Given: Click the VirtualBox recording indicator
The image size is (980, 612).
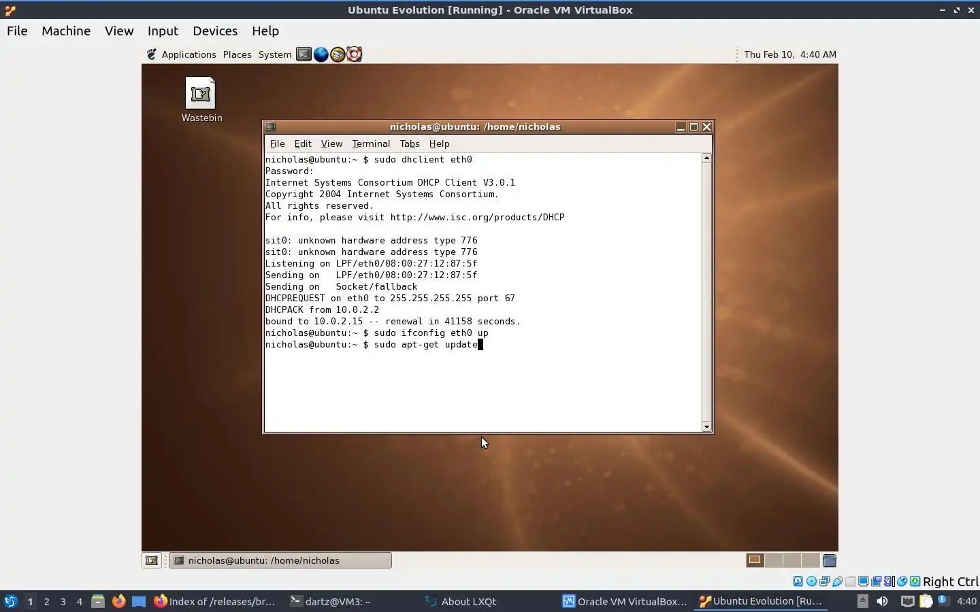Looking at the screenshot, I should [x=876, y=581].
